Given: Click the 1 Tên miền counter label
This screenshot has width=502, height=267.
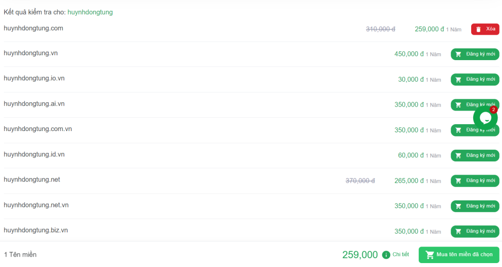Looking at the screenshot, I should click(x=20, y=255).
